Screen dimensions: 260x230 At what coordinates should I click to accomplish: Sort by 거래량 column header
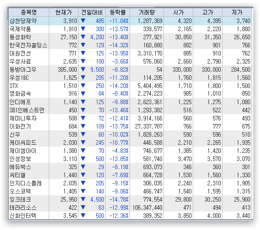pyautogui.click(x=147, y=13)
